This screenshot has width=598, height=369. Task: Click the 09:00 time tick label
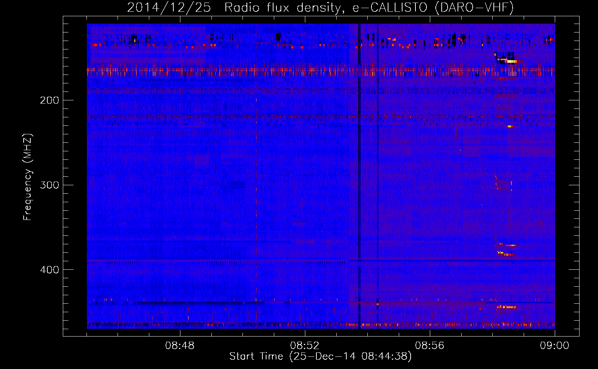pyautogui.click(x=554, y=346)
